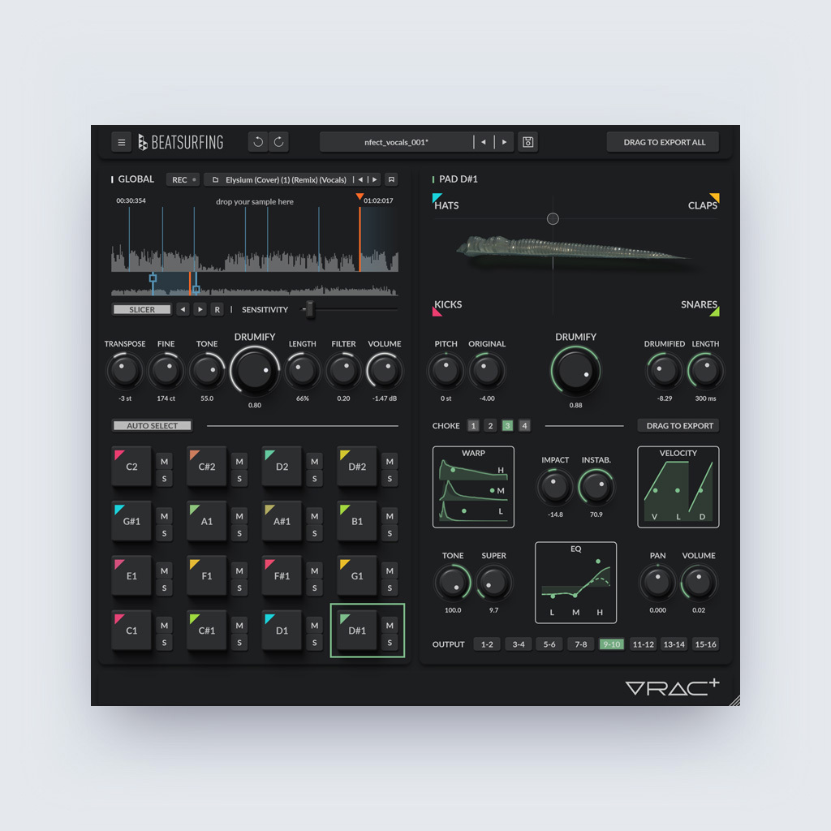
Task: Click the ORIGINAL level knob
Action: coord(487,370)
